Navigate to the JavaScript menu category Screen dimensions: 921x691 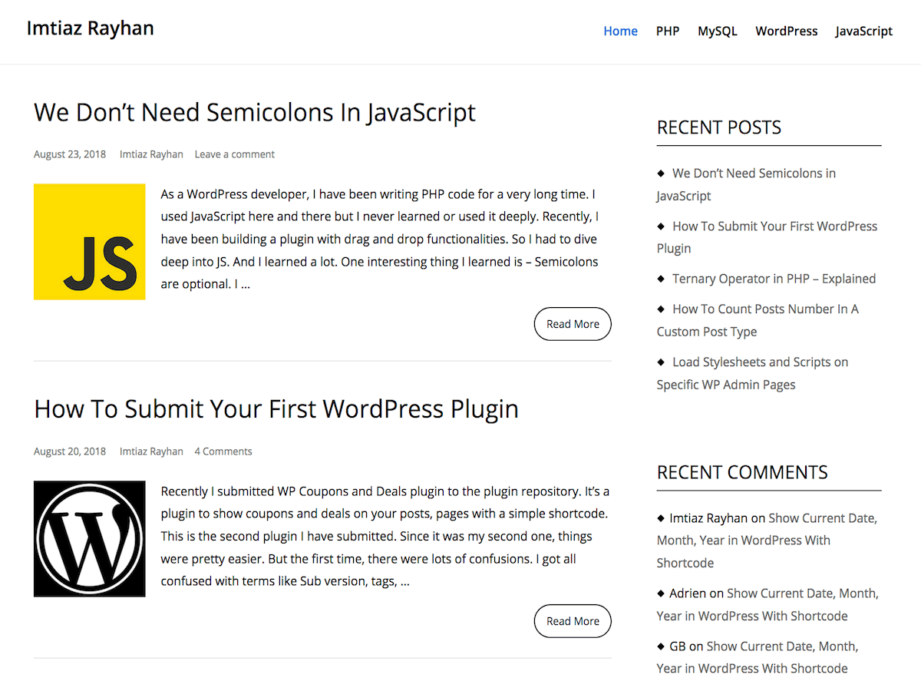[863, 31]
